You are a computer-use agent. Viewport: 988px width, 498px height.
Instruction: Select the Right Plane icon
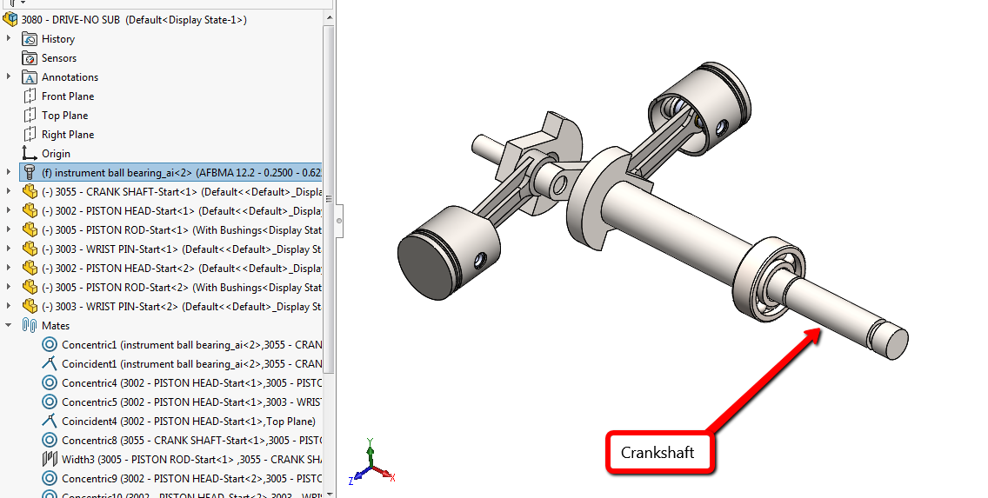[x=30, y=134]
